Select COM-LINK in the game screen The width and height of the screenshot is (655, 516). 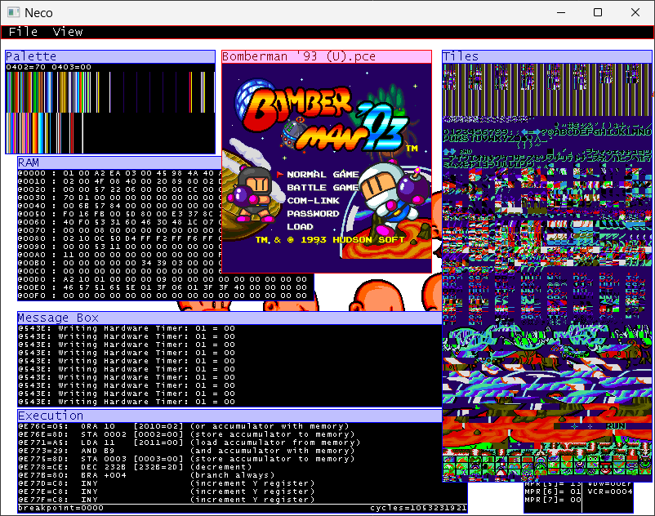(x=314, y=200)
